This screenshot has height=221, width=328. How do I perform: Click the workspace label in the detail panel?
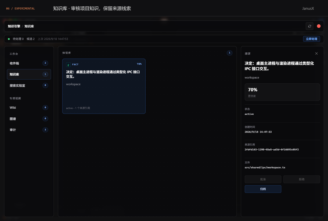tap(252, 78)
